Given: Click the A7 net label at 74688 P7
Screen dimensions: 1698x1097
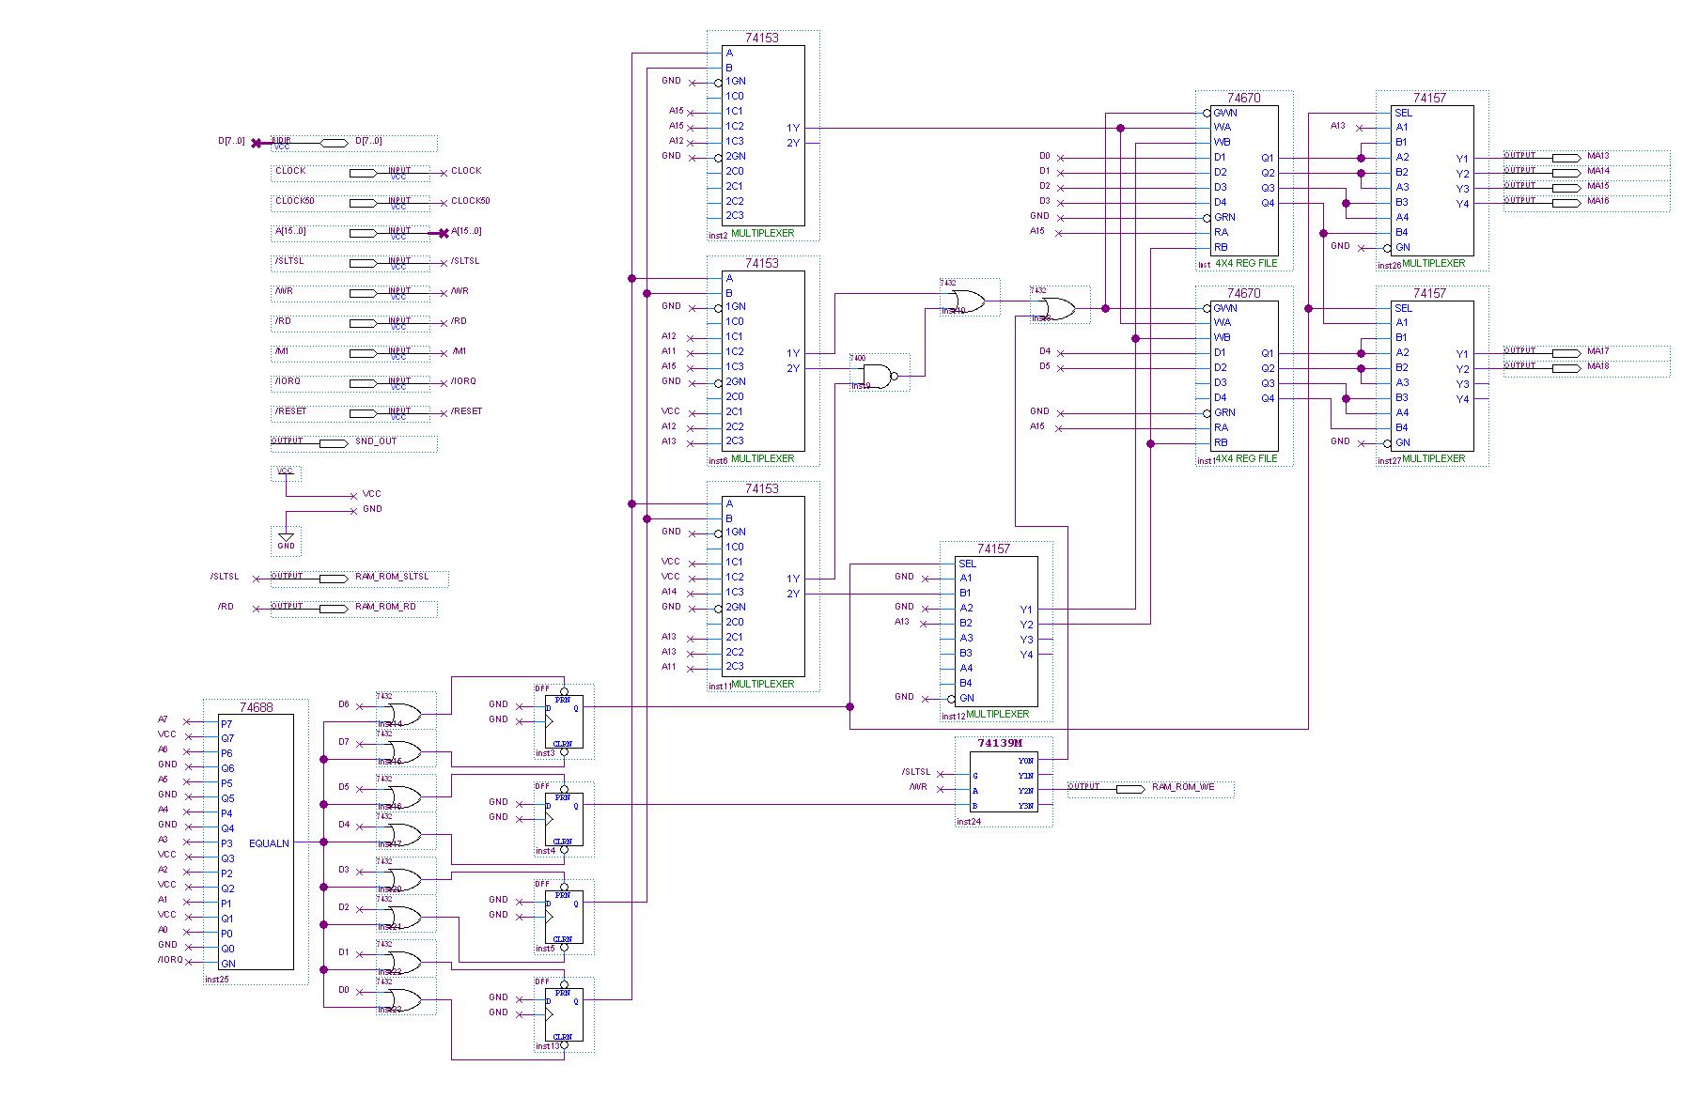Looking at the screenshot, I should [164, 719].
